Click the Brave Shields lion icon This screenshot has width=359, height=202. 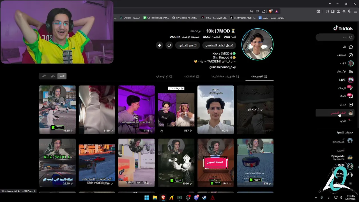pos(270,11)
